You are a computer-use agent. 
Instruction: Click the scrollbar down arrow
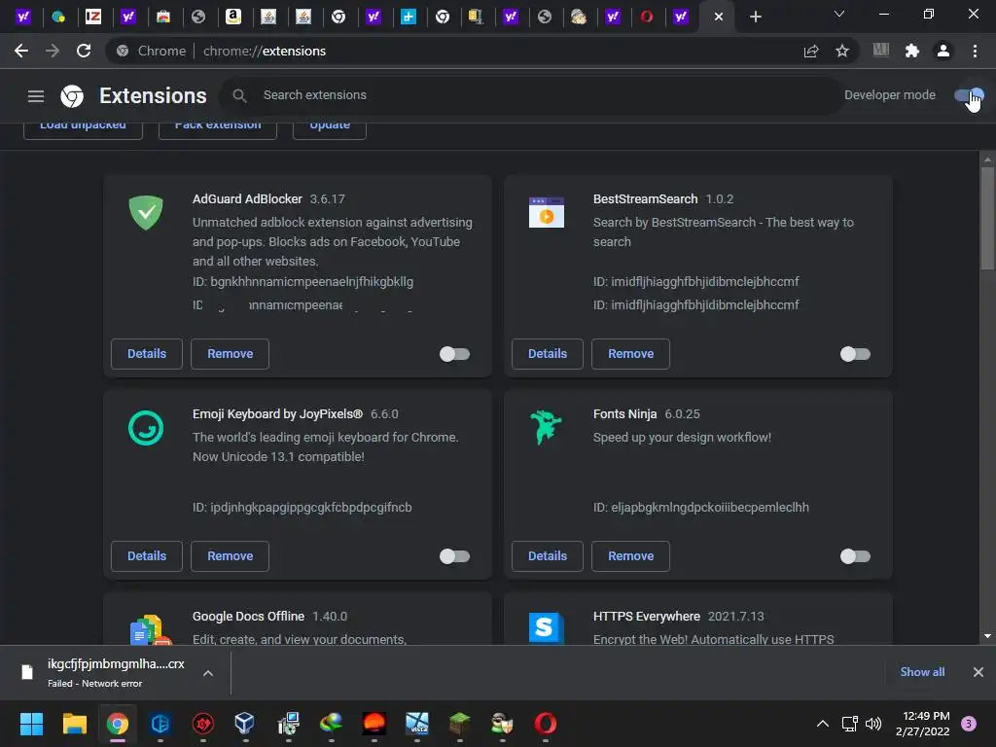tap(987, 636)
